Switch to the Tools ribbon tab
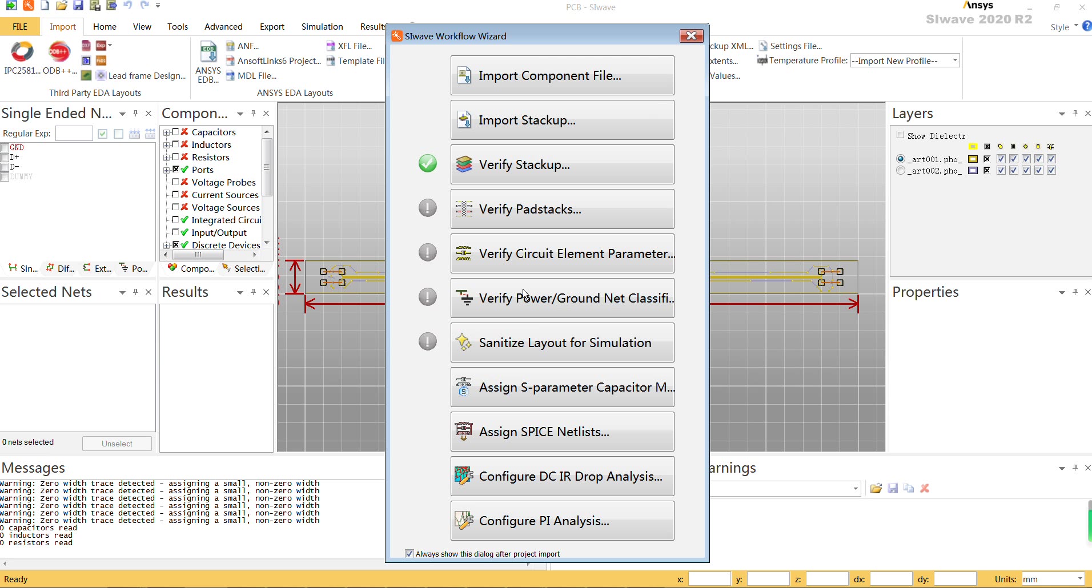The image size is (1092, 588). (x=178, y=26)
